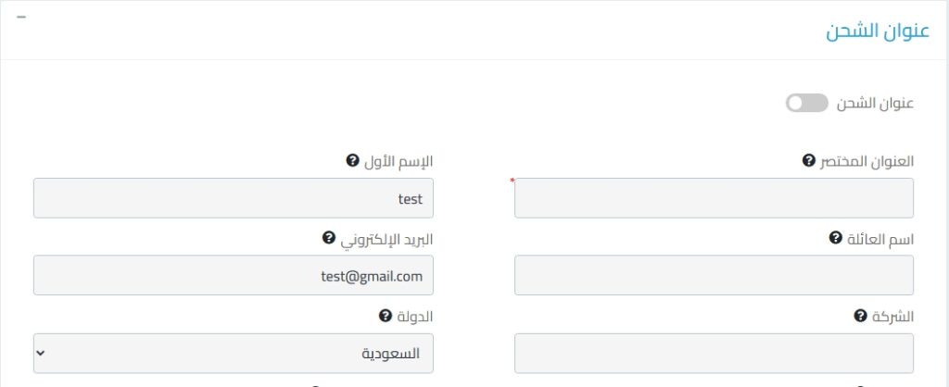Click help icon beside الشركة label

pyautogui.click(x=859, y=316)
